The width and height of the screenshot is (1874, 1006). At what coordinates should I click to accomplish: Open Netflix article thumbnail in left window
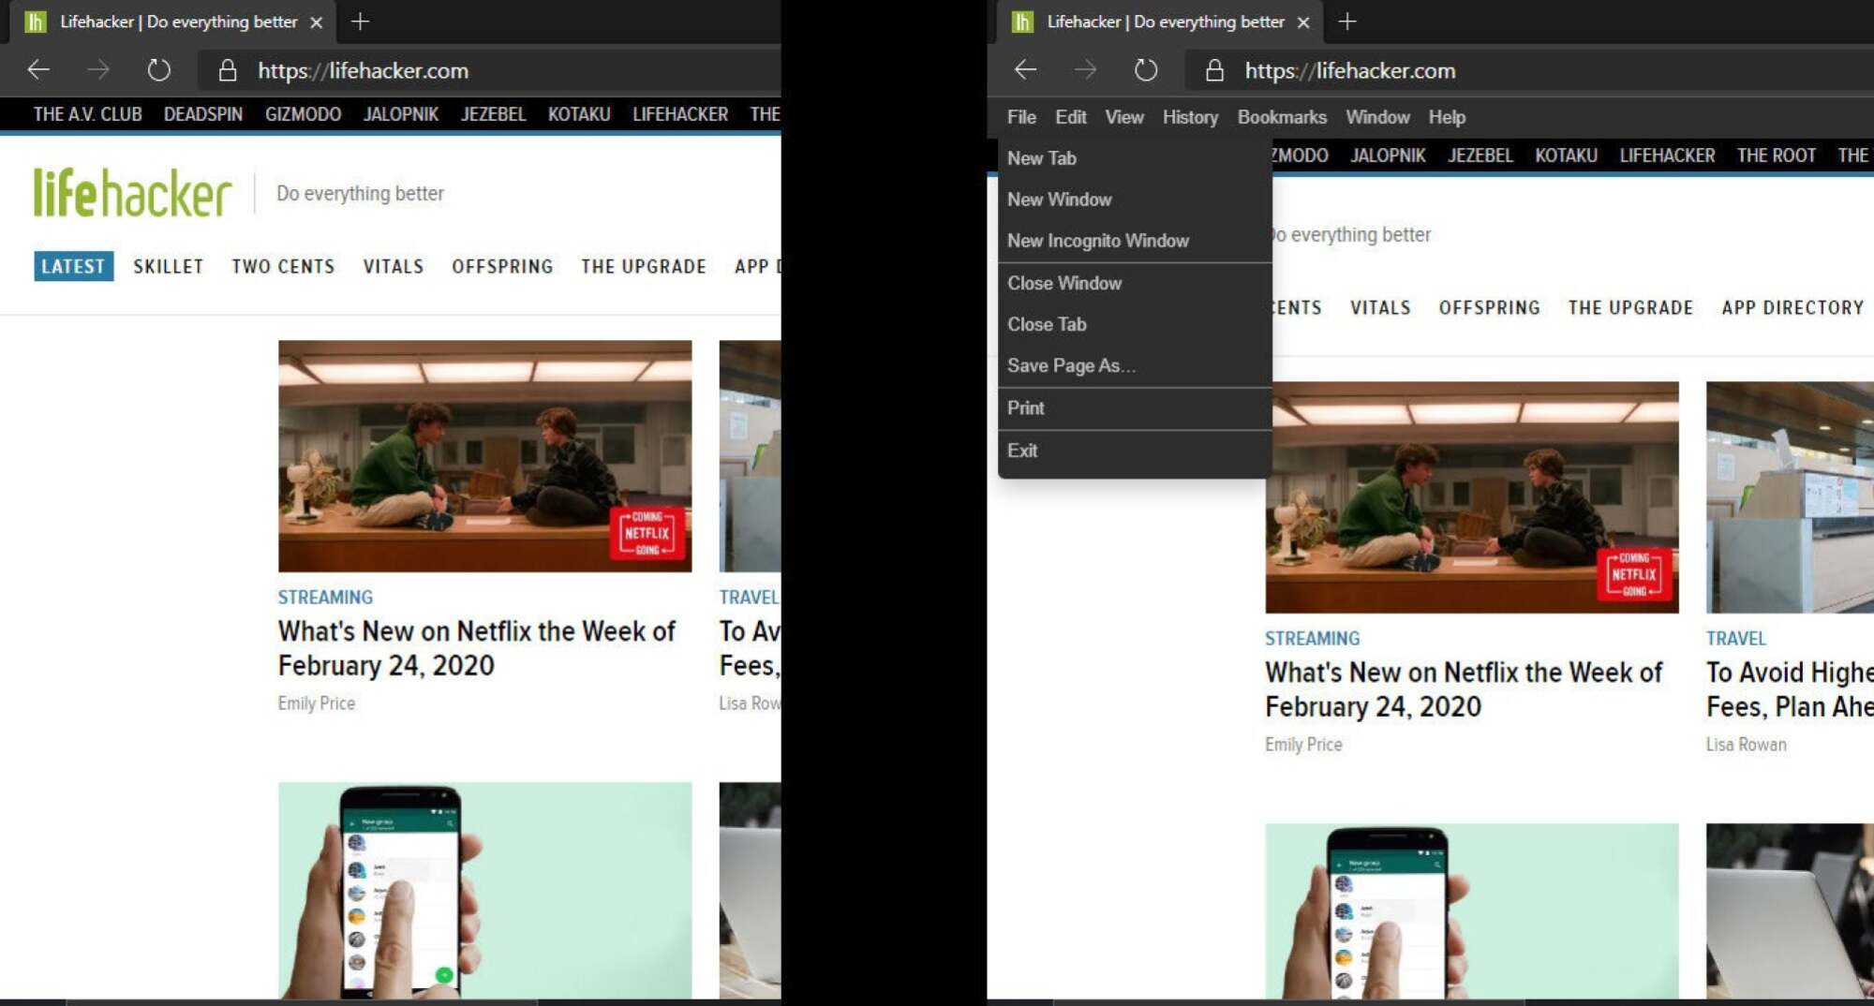pos(484,456)
